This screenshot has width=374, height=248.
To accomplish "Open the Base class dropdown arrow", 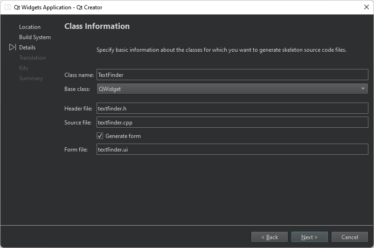I will [x=363, y=89].
